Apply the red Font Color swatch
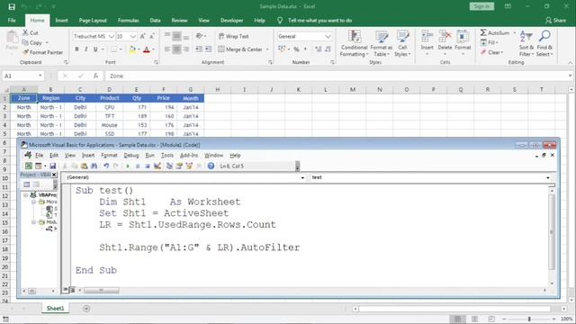Viewport: 576px width, 324px height. (146, 49)
